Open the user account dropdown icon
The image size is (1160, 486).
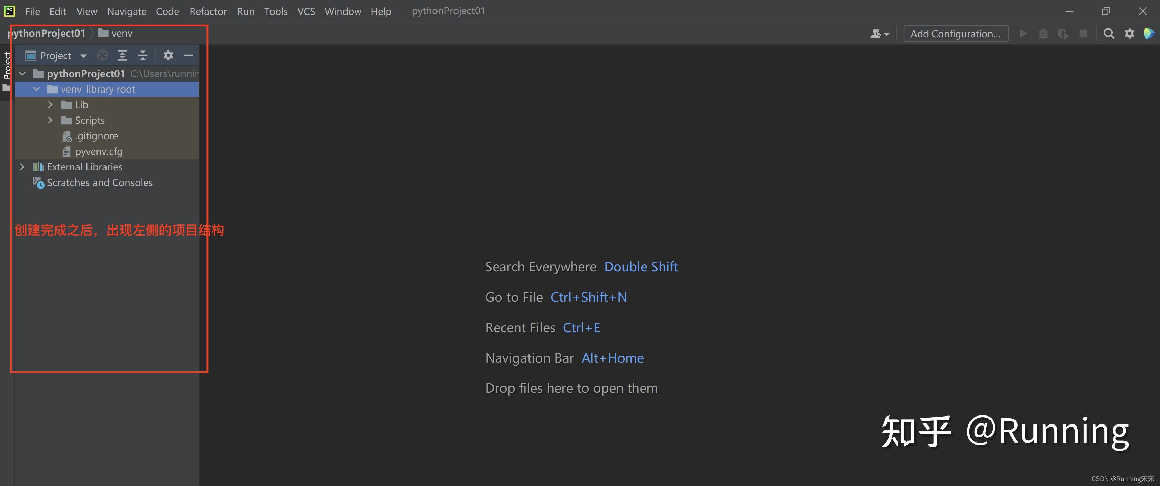[879, 34]
